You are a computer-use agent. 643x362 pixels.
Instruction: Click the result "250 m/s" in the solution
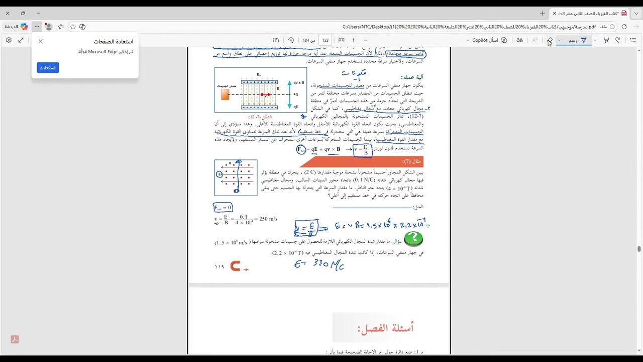(268, 219)
